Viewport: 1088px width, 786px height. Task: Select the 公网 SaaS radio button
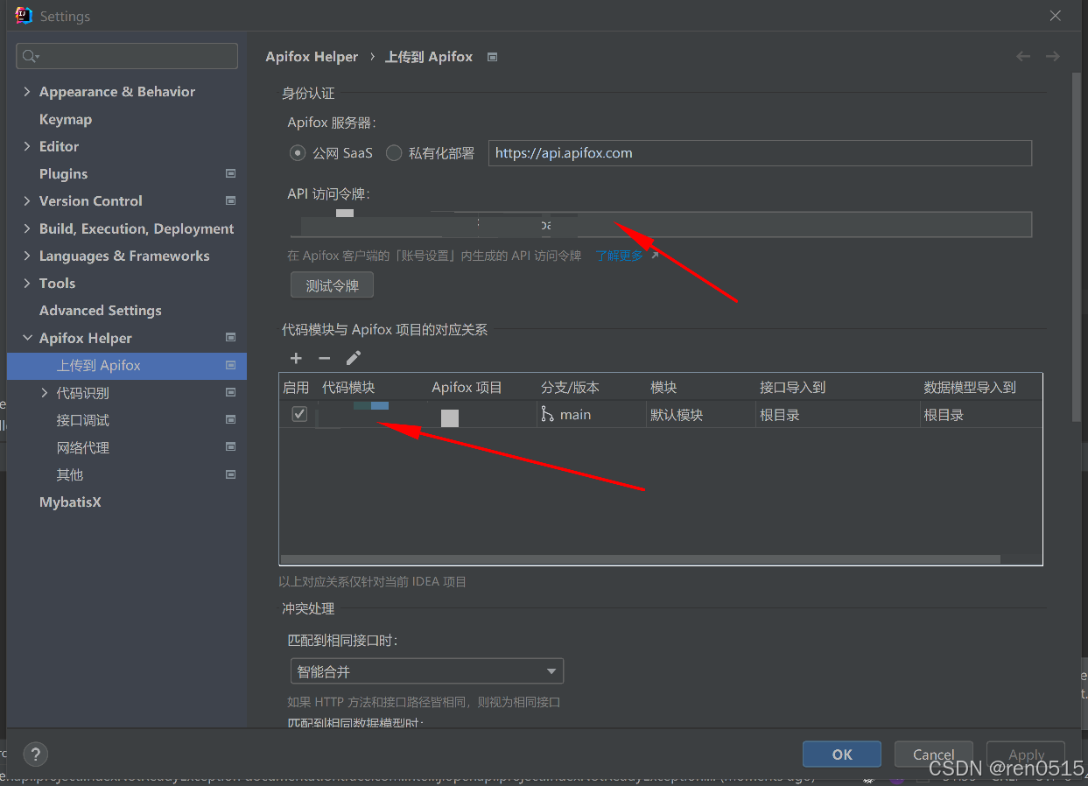coord(297,152)
